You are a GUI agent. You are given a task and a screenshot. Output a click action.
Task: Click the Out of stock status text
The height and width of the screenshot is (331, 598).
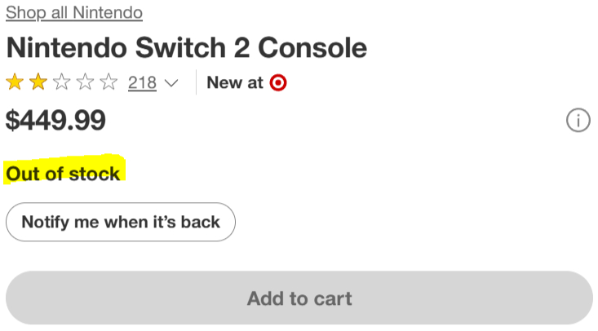coord(63,174)
